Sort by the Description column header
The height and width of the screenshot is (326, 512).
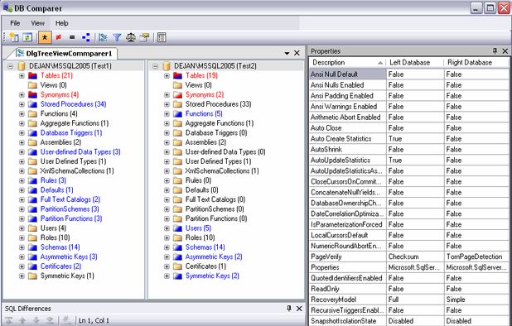(347, 62)
